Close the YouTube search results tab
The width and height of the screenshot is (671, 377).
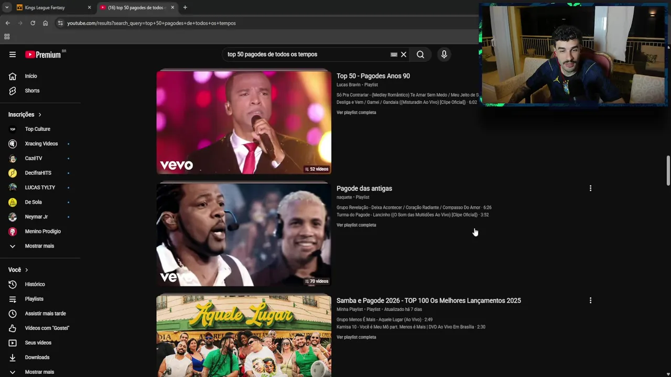(x=172, y=7)
